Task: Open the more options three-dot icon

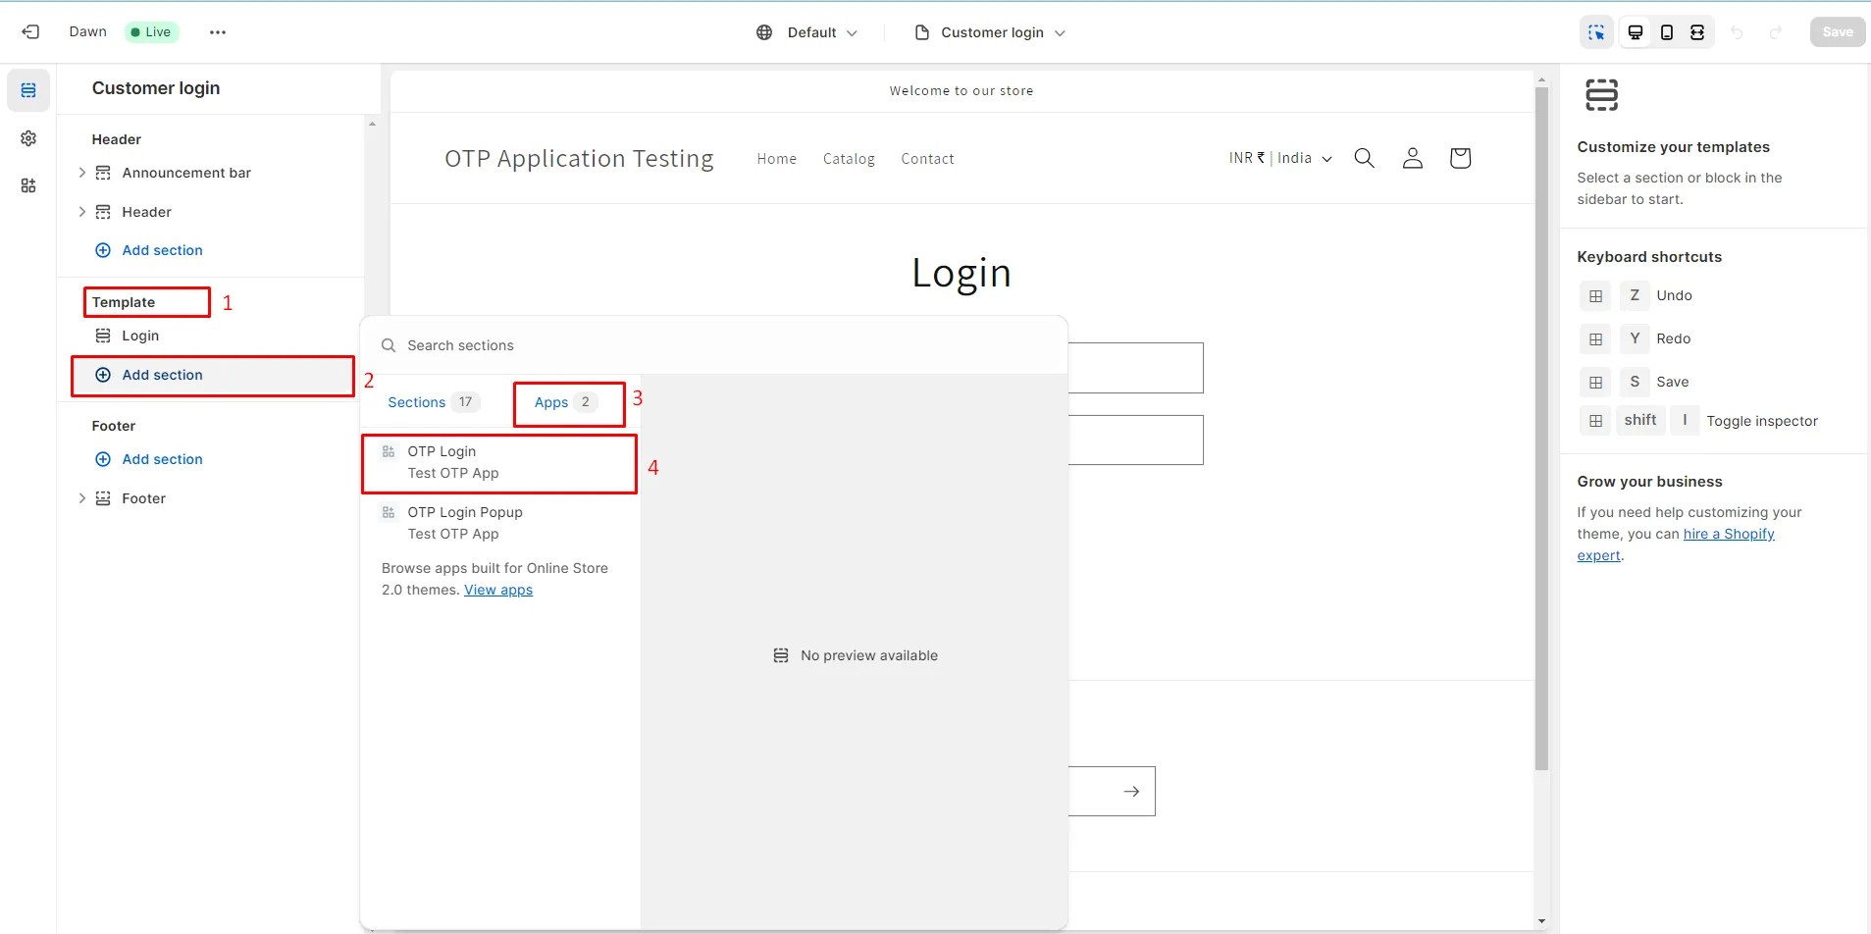Action: point(217,31)
